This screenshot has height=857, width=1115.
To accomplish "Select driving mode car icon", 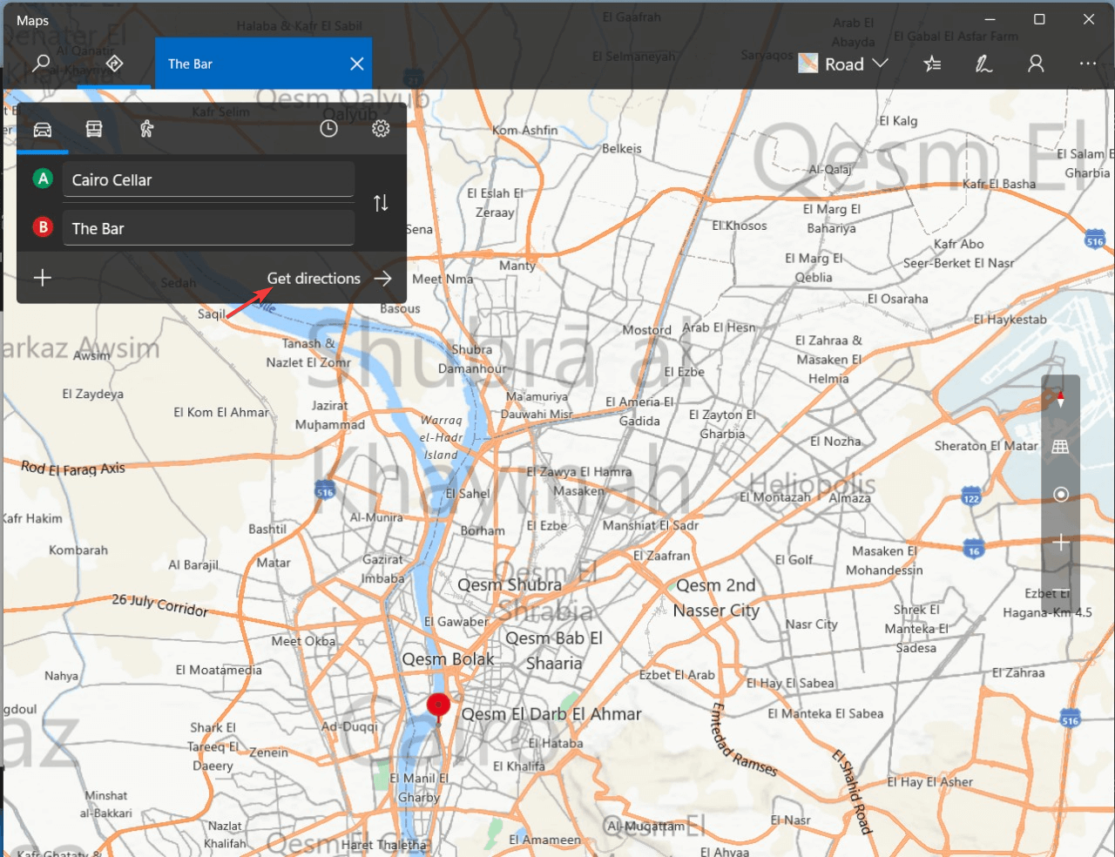I will (x=43, y=129).
